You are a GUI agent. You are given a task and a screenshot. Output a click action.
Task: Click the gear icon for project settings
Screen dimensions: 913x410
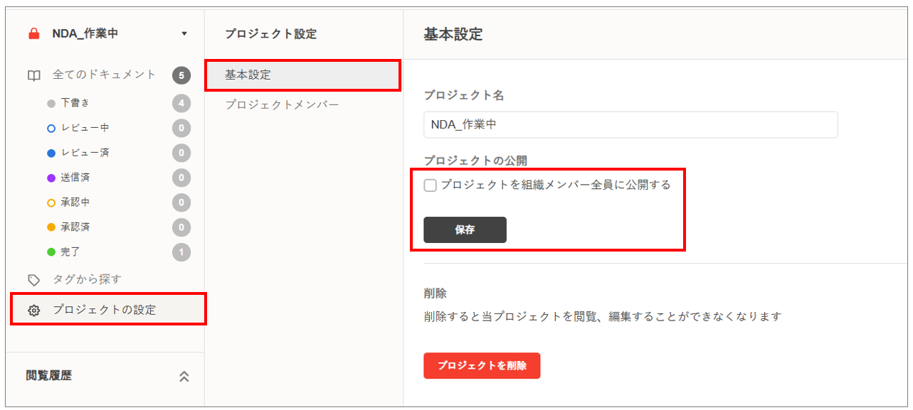click(33, 310)
